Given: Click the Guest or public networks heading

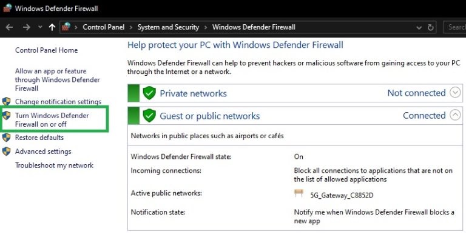Looking at the screenshot, I should pyautogui.click(x=210, y=116).
